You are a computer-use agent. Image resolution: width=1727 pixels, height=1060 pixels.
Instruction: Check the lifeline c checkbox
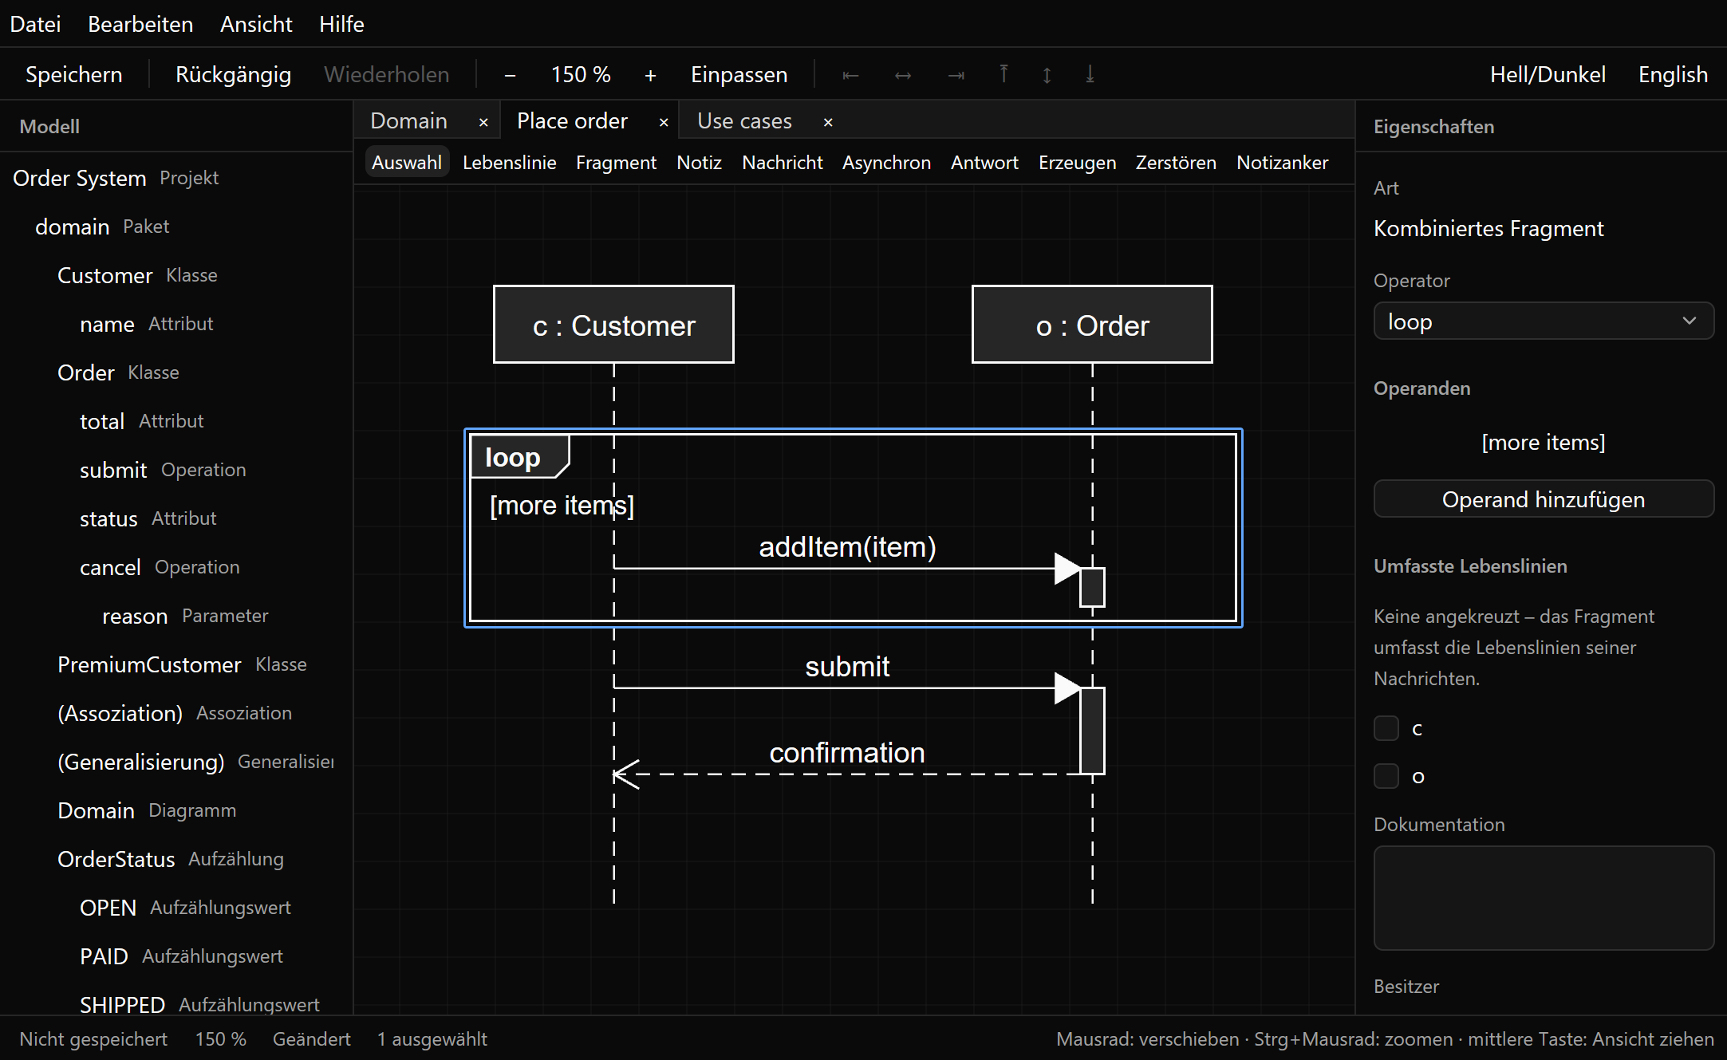[x=1386, y=728]
